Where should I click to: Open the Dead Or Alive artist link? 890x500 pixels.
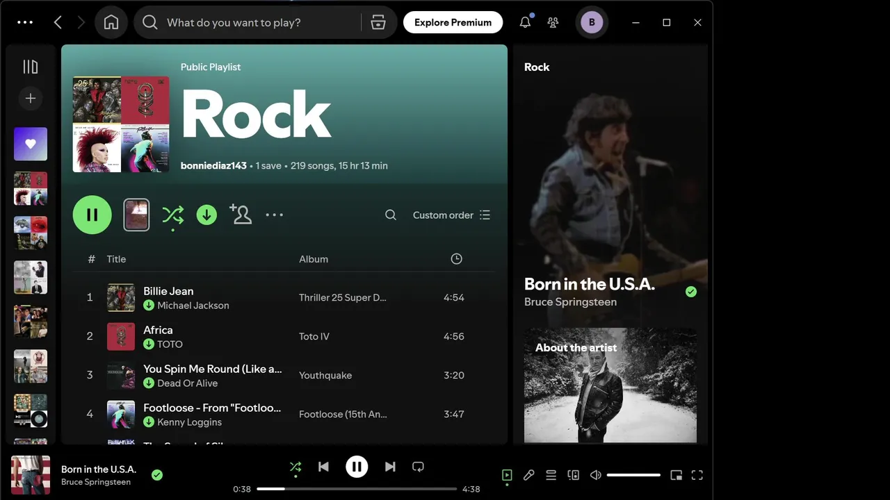tap(188, 383)
